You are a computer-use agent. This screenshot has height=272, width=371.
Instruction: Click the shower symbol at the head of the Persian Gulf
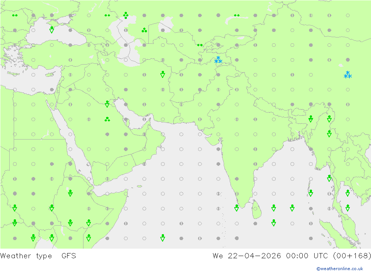(107, 104)
